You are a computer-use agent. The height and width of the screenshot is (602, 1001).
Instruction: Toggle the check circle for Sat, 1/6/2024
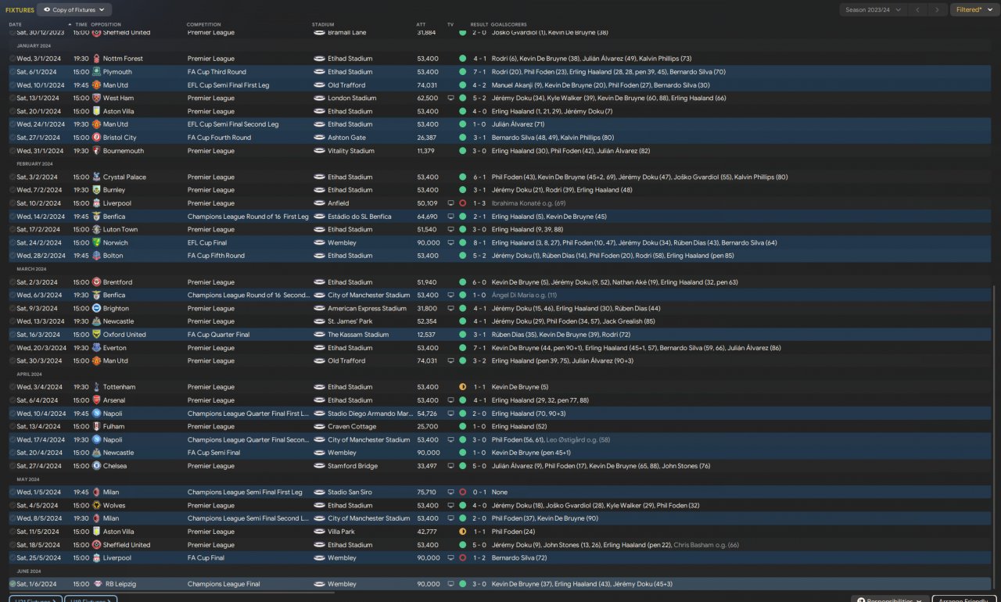[x=13, y=584]
